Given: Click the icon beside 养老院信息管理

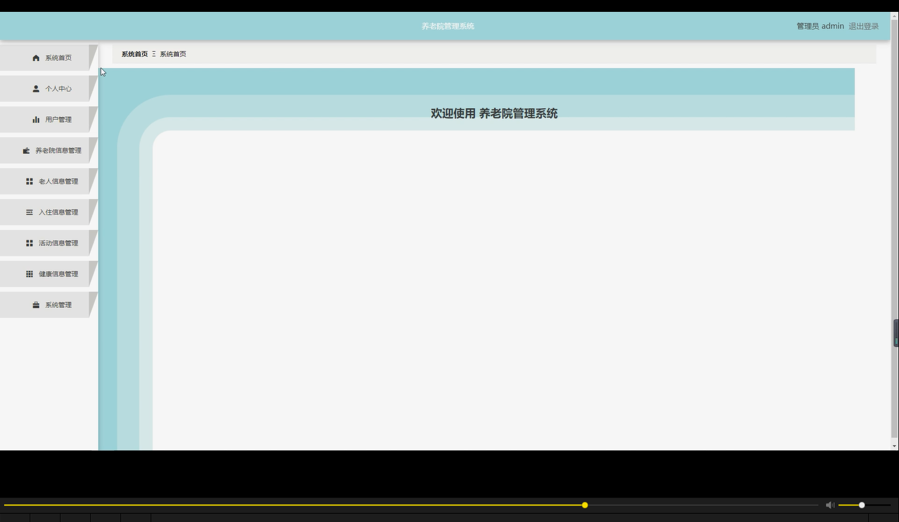Looking at the screenshot, I should [x=26, y=151].
